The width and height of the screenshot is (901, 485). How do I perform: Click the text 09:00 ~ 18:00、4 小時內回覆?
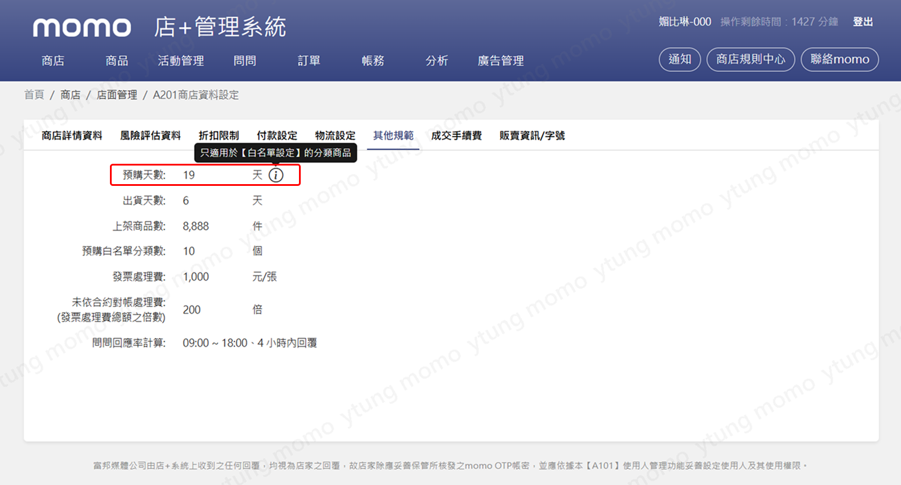click(x=250, y=343)
